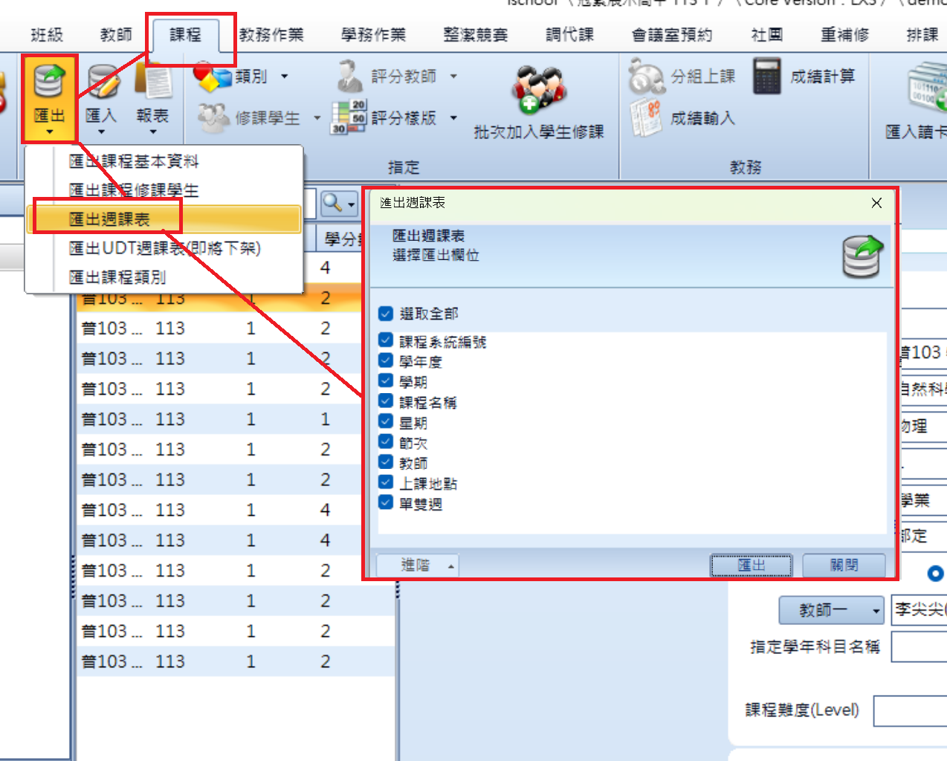Switch to the 社團 tab
The image size is (947, 761).
767,35
